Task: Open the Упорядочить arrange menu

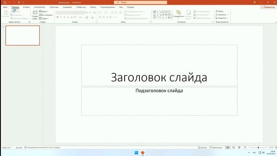Action: (178, 14)
